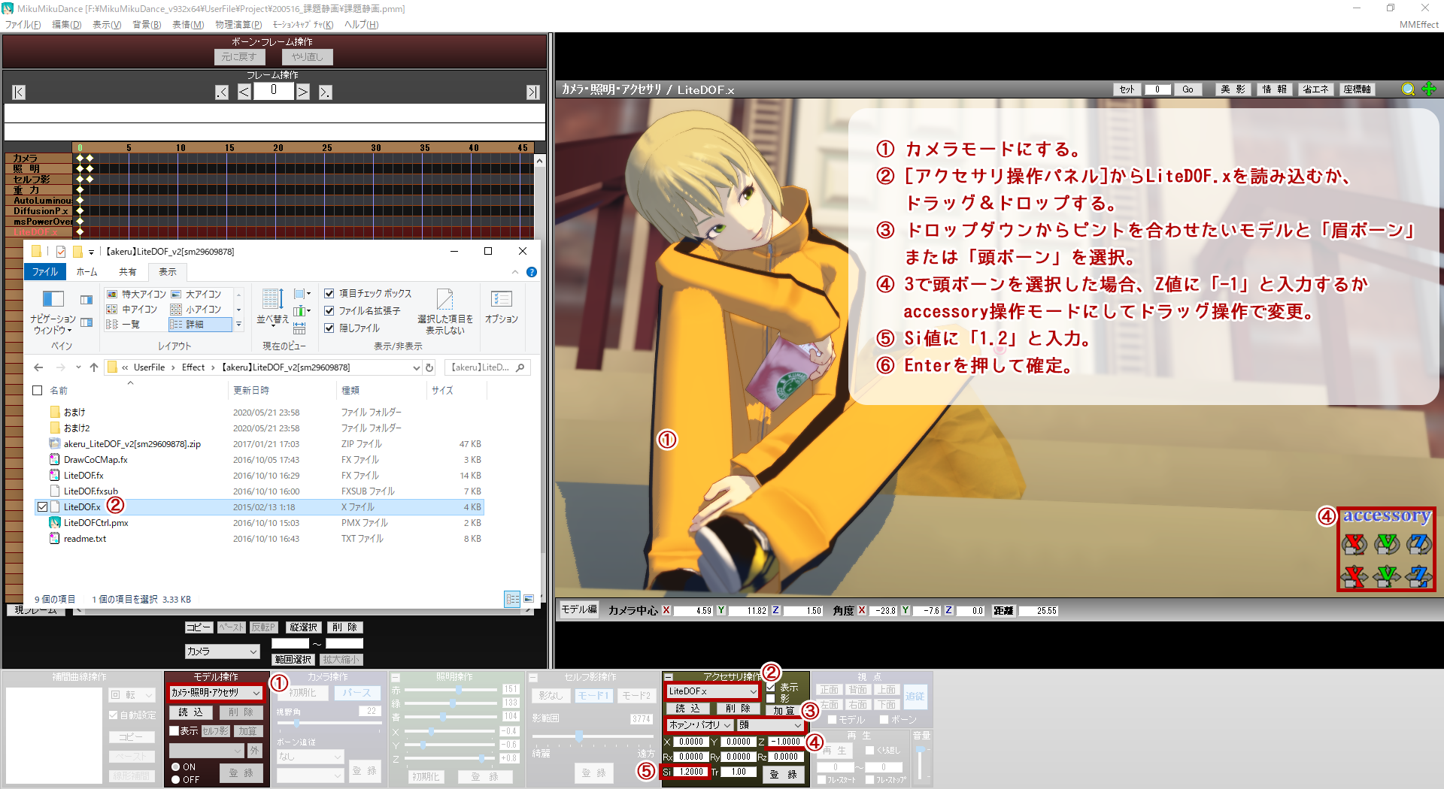Open the 物理演算(P) menu
The width and height of the screenshot is (1444, 789).
(238, 24)
